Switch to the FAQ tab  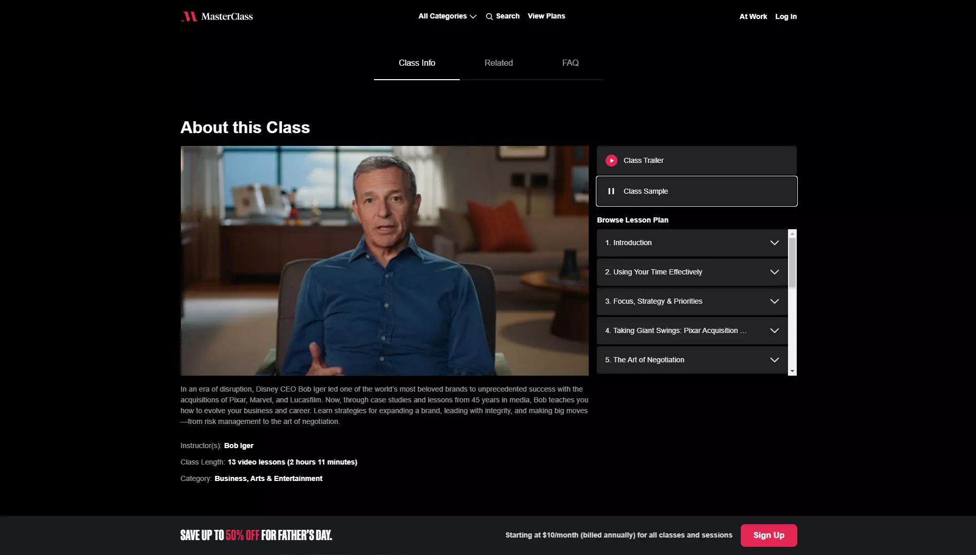click(x=570, y=63)
